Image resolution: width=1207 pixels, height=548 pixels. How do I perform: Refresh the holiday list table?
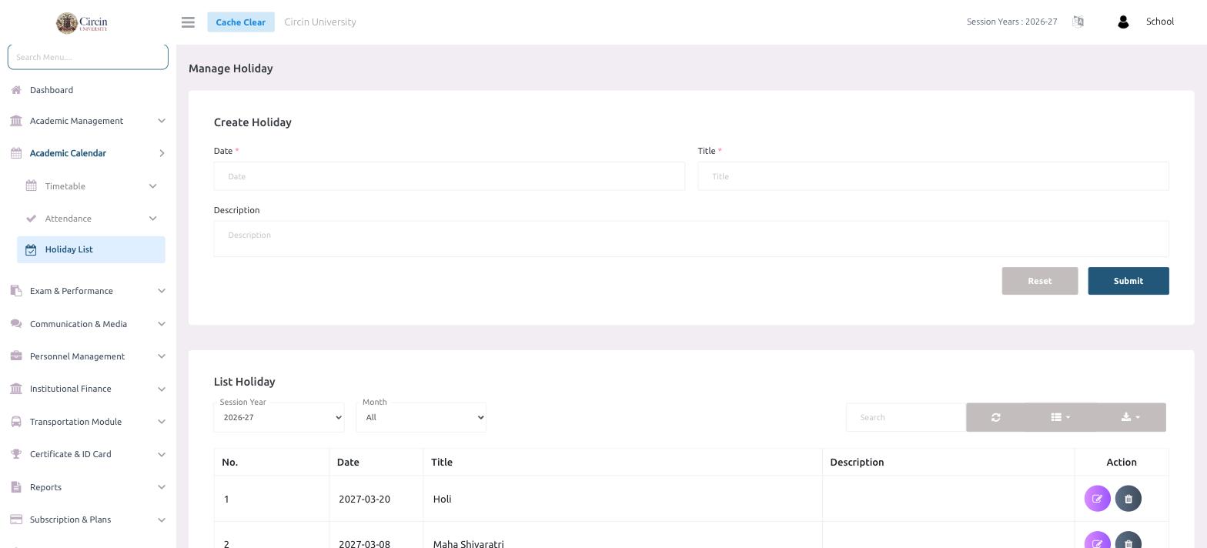coord(995,417)
